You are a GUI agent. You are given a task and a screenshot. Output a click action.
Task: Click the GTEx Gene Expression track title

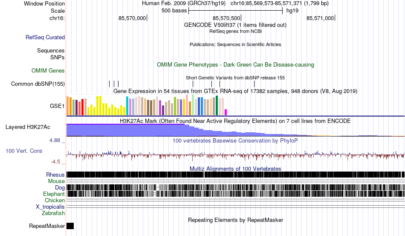(235, 91)
